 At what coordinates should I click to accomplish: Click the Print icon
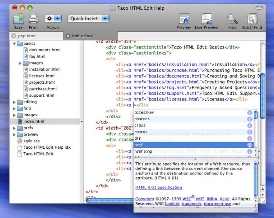coord(33,19)
